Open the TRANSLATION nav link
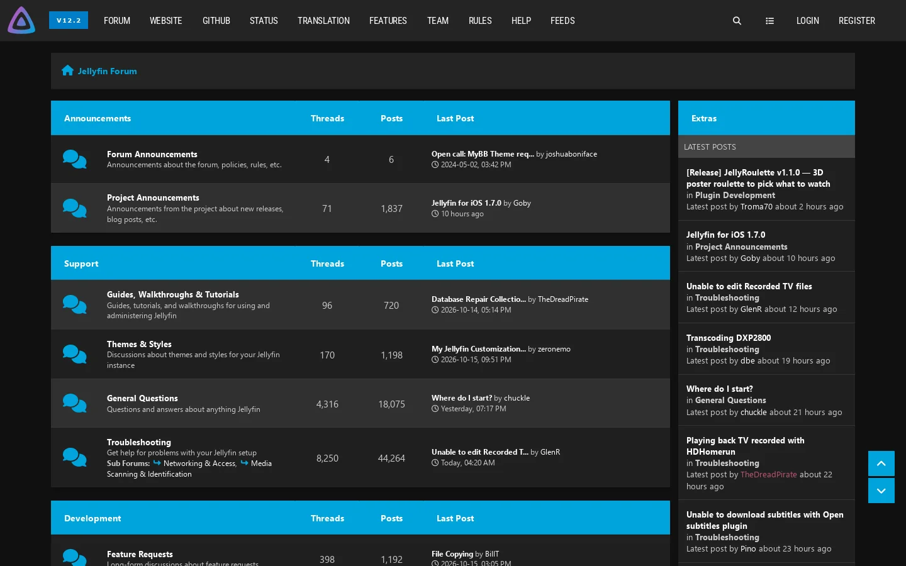906x566 pixels. point(323,21)
